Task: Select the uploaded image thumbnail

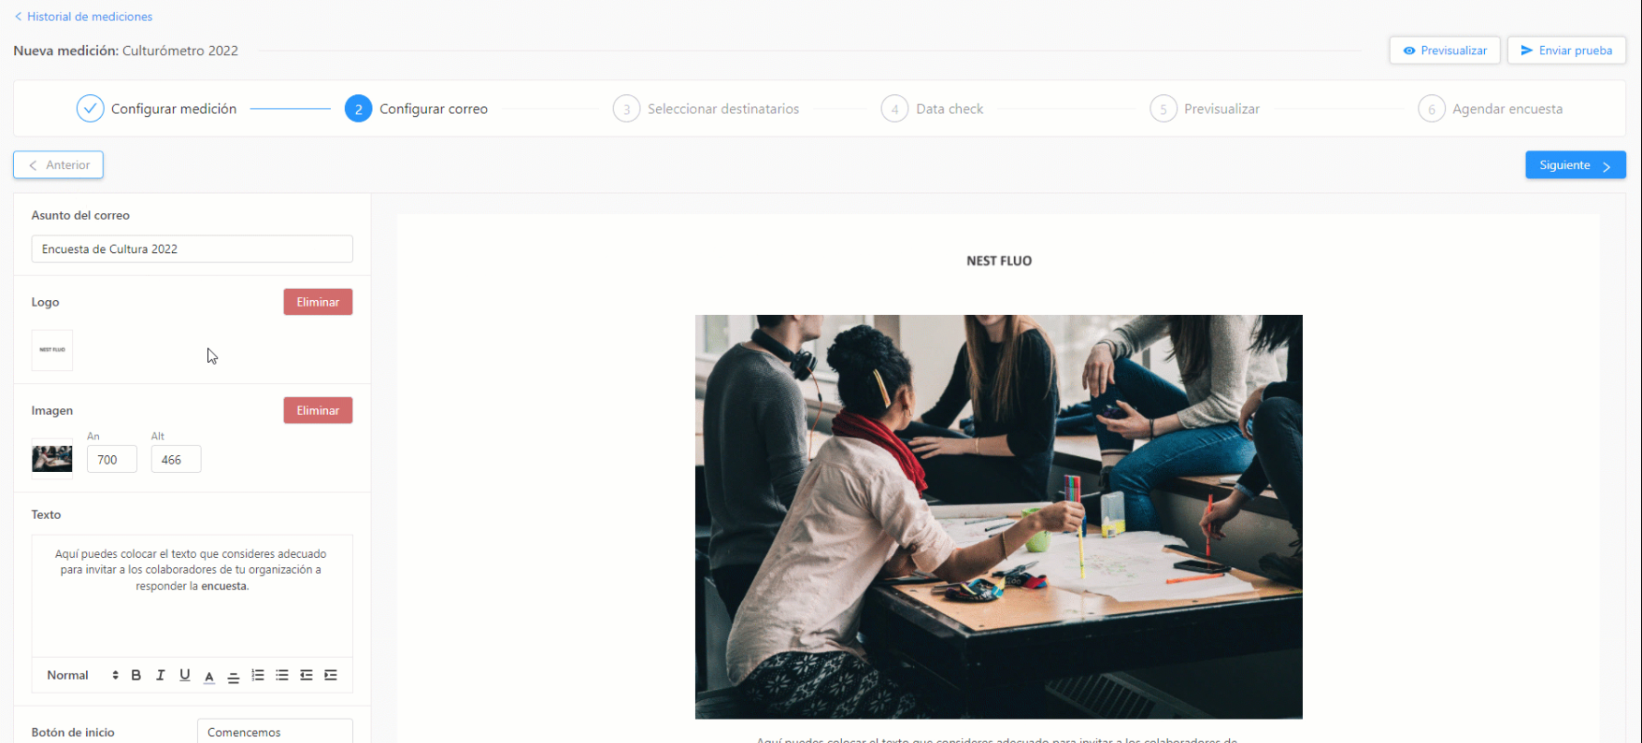Action: (52, 459)
